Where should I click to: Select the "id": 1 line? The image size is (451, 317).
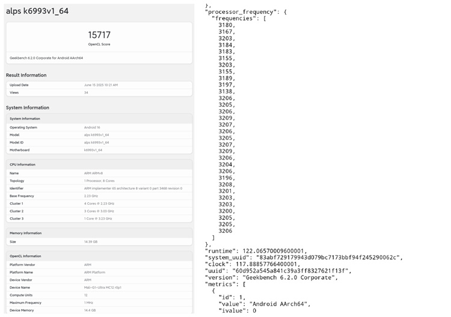tap(232, 297)
